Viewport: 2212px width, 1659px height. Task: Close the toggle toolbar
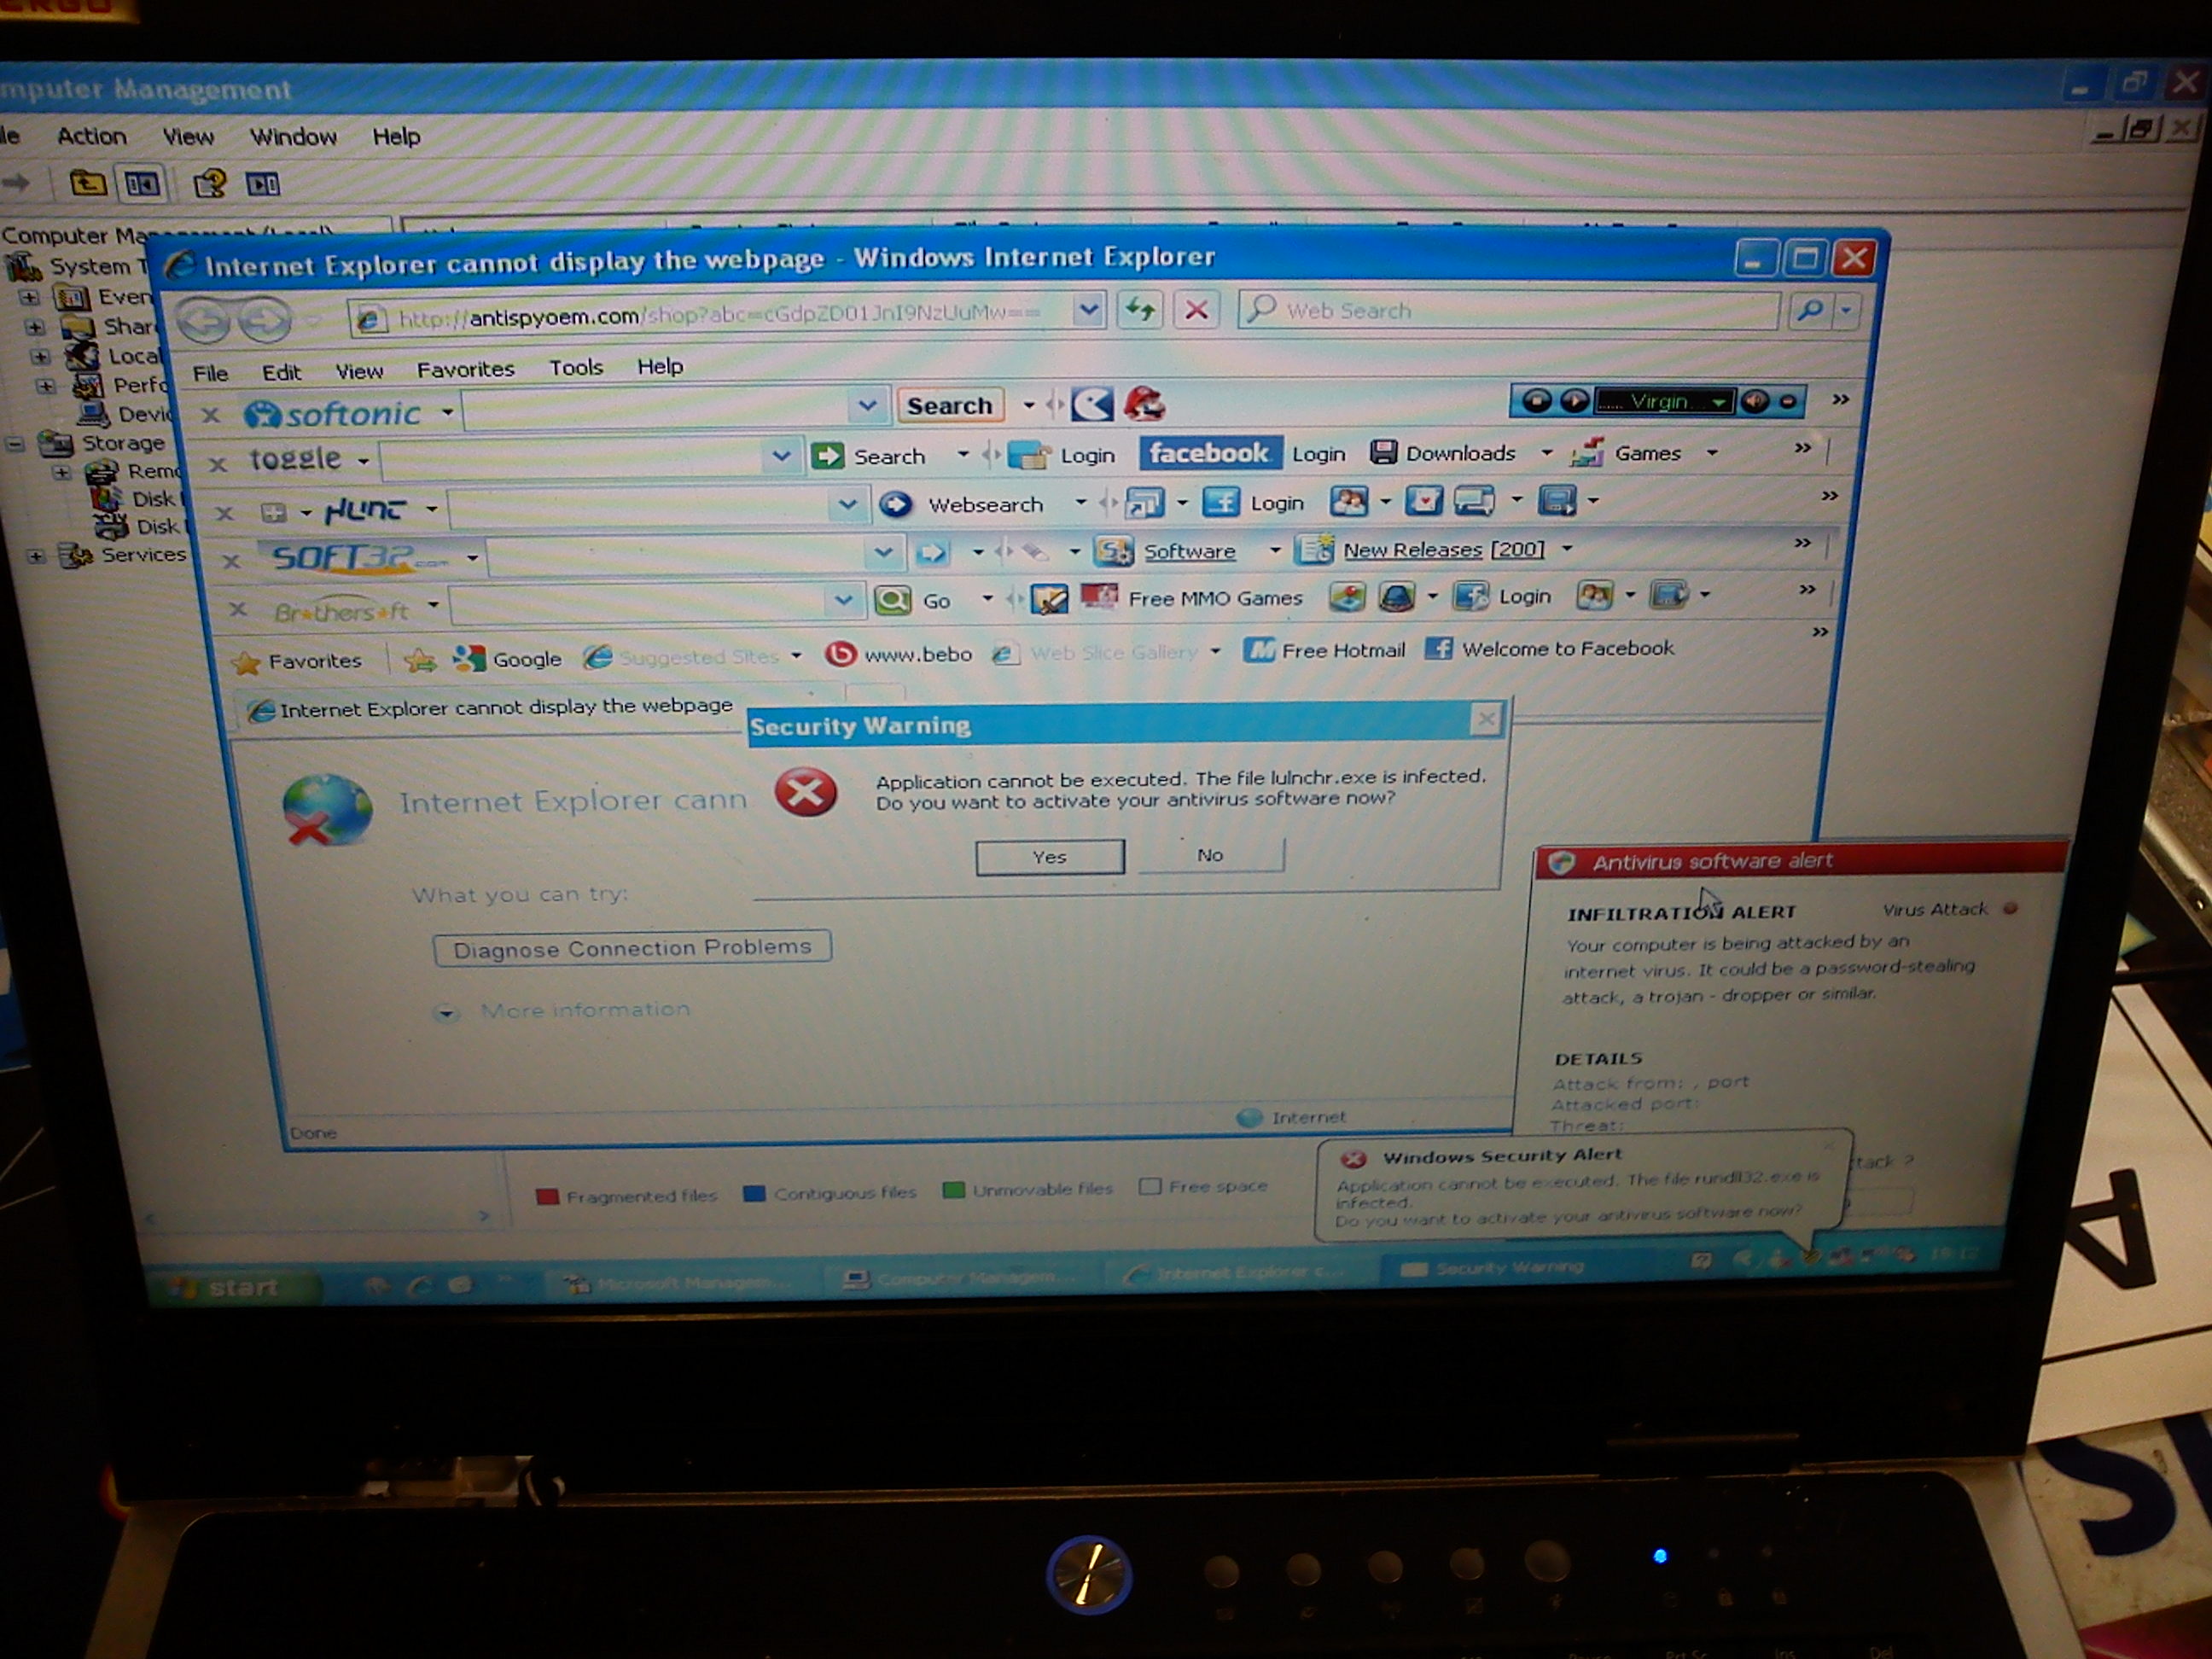tap(217, 463)
